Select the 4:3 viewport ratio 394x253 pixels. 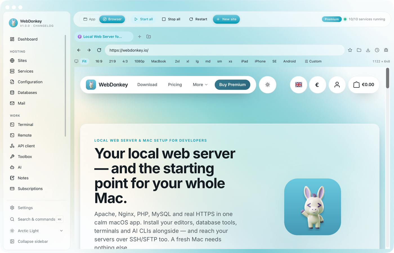[x=125, y=61]
